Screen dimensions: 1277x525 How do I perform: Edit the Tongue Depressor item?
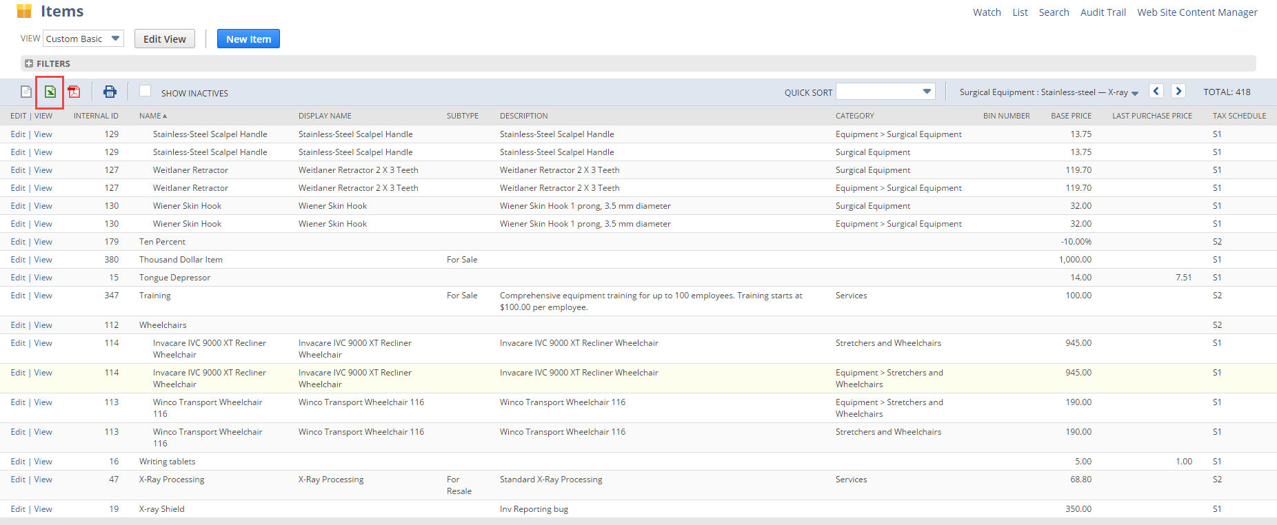[x=18, y=278]
